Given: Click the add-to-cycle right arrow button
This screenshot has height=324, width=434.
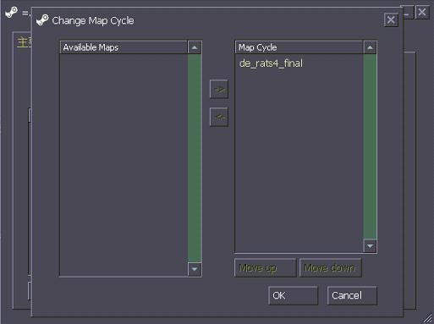Looking at the screenshot, I should tap(219, 90).
